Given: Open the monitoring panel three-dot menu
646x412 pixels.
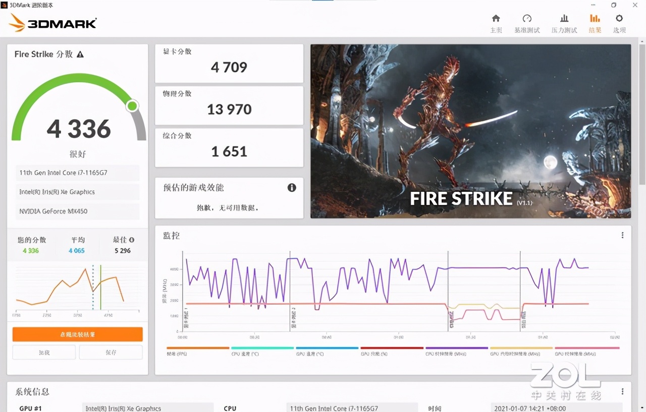Looking at the screenshot, I should click(622, 235).
